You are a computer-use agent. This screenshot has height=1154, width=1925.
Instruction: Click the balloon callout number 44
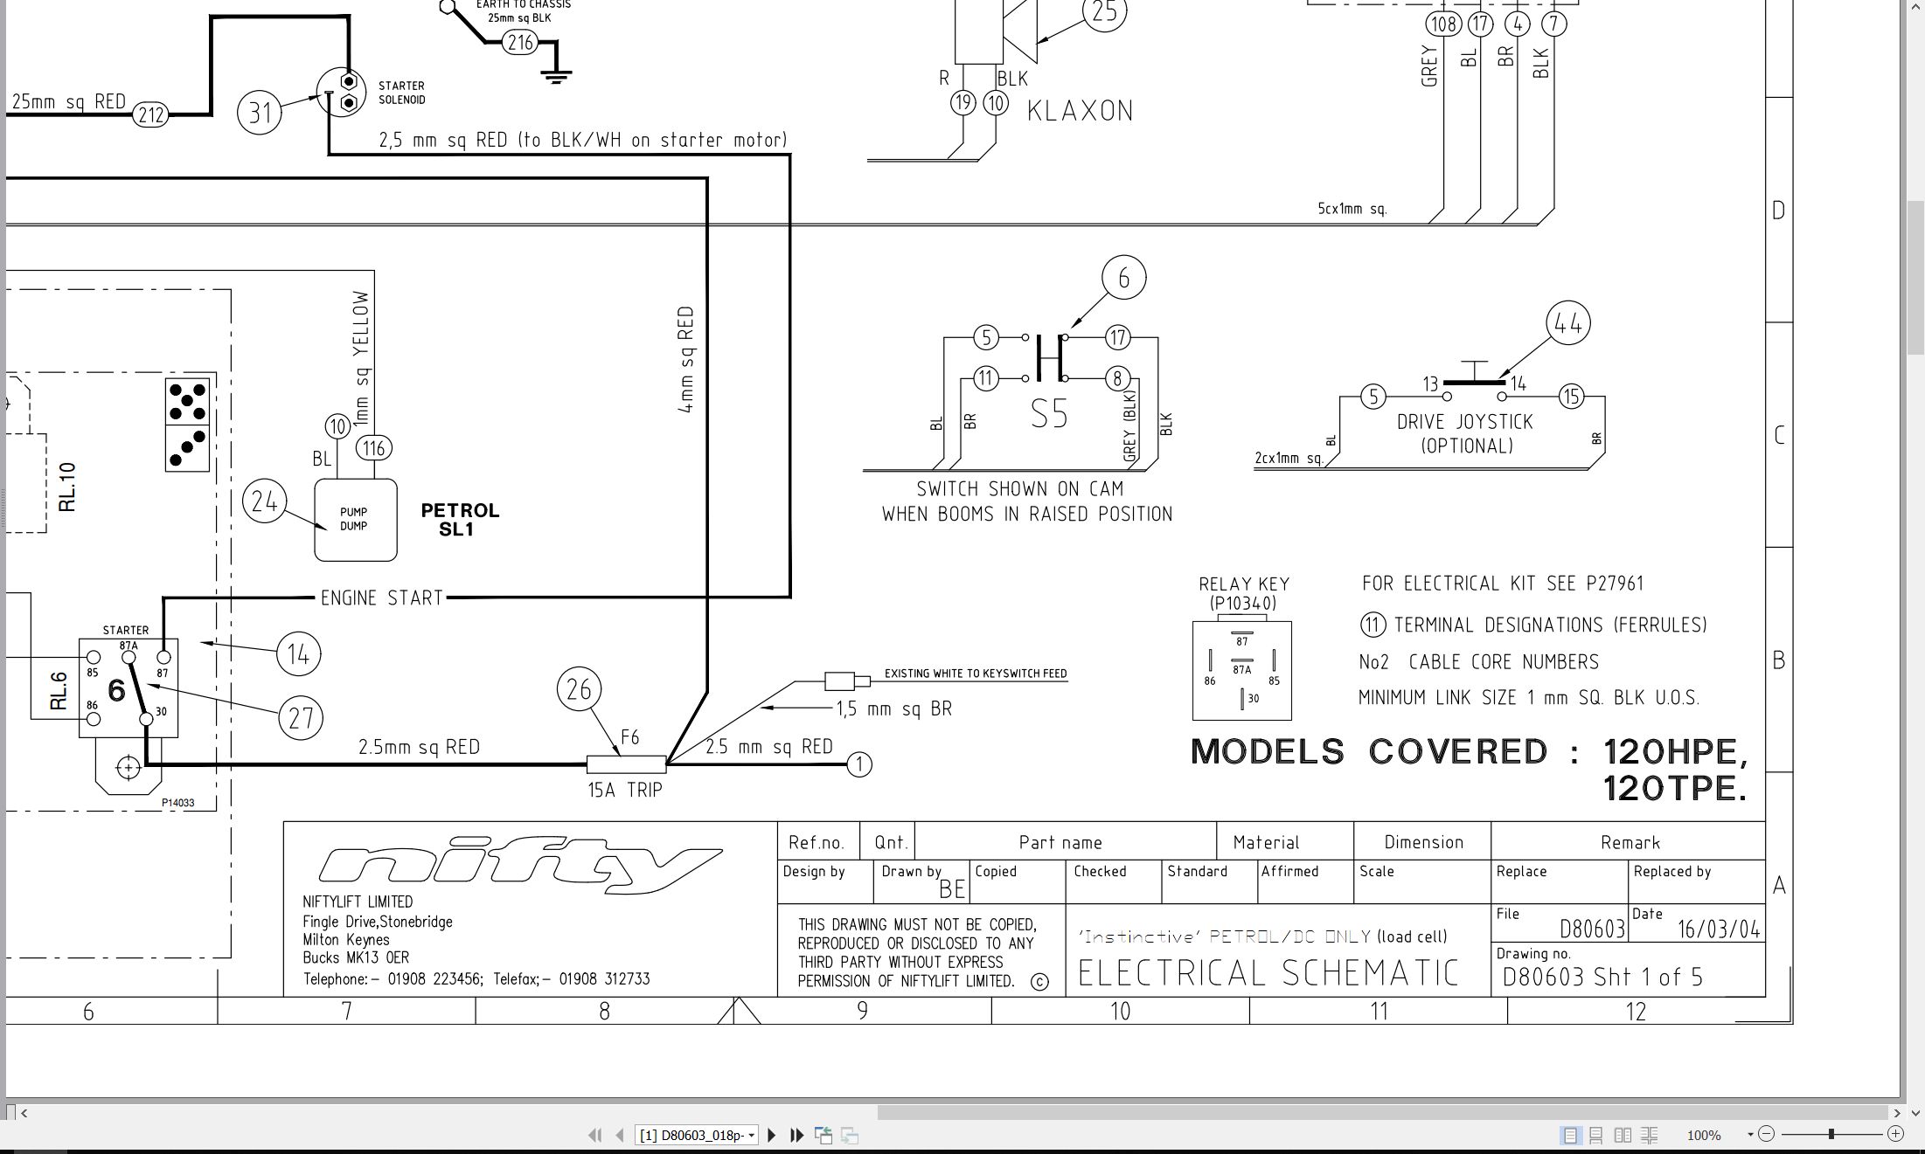click(x=1568, y=323)
